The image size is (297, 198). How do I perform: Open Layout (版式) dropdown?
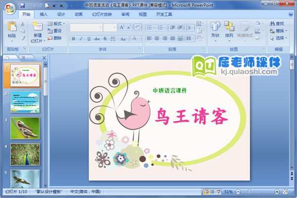pyautogui.click(x=56, y=23)
